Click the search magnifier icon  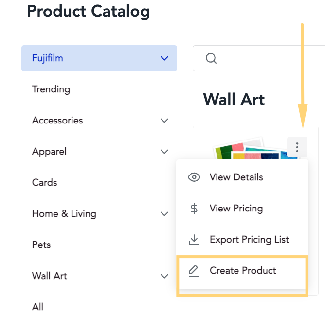click(211, 58)
